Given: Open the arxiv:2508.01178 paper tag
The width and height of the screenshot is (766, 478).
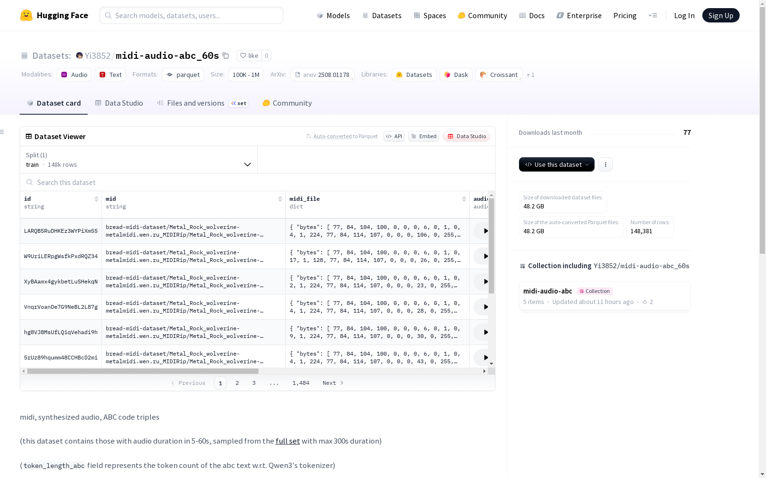Looking at the screenshot, I should pos(322,75).
